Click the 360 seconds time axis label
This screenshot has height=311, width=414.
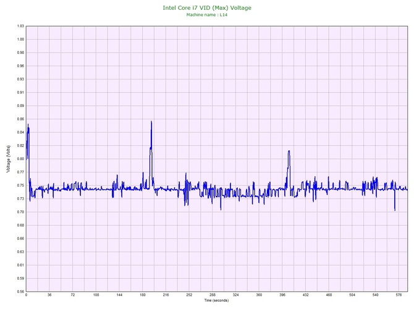tap(259, 295)
